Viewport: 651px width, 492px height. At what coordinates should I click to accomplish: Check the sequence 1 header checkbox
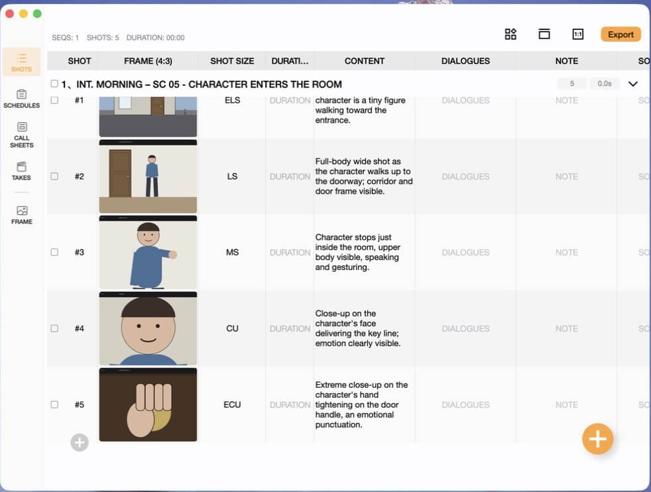click(54, 84)
